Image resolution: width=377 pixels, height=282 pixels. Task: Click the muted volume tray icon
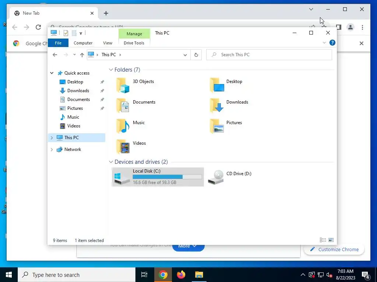tap(330, 275)
